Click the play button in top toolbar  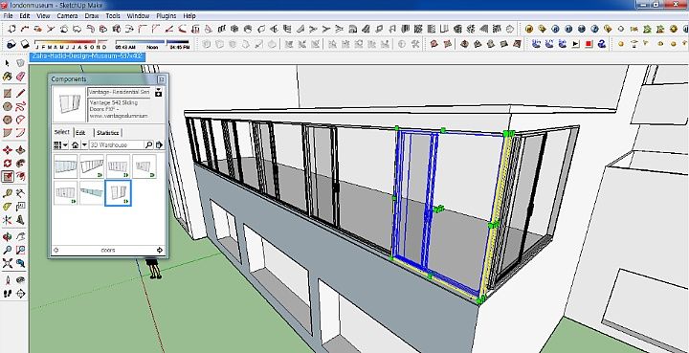coord(576,43)
